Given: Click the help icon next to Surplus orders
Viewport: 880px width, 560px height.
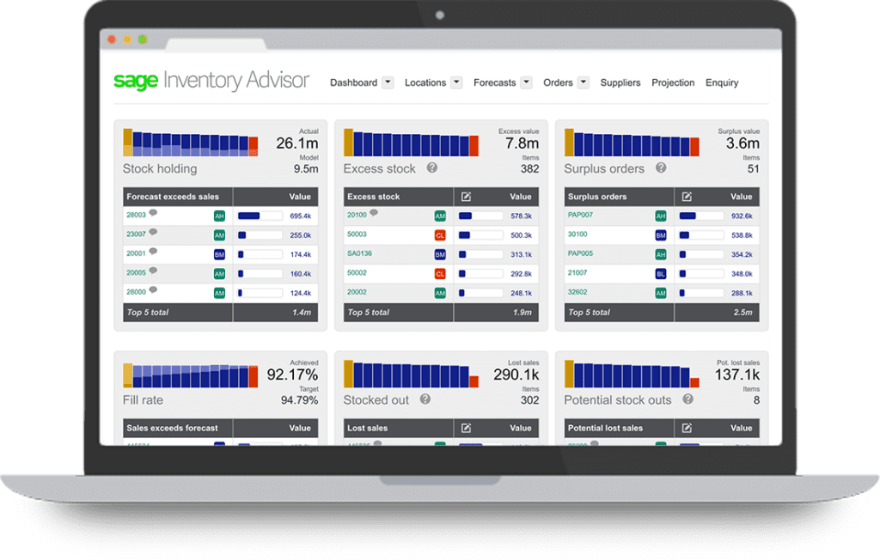Looking at the screenshot, I should pyautogui.click(x=659, y=168).
